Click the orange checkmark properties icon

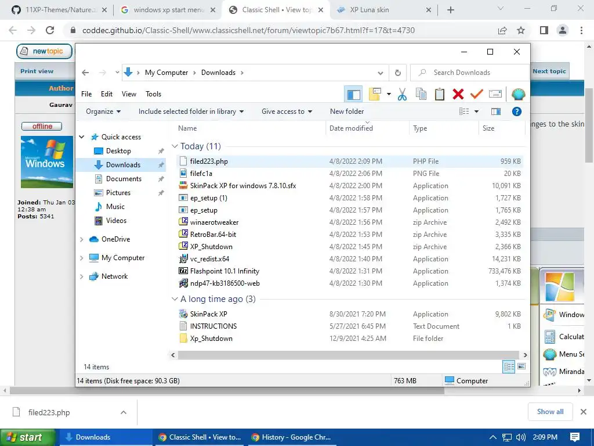[477, 93]
